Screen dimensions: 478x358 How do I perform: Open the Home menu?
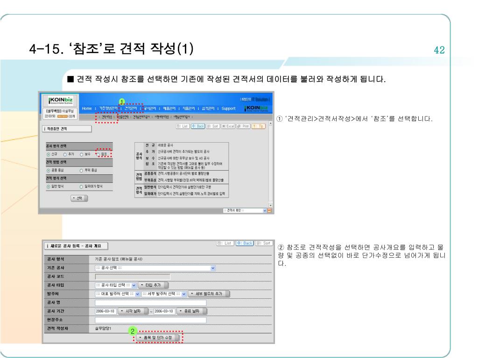pyautogui.click(x=87, y=109)
